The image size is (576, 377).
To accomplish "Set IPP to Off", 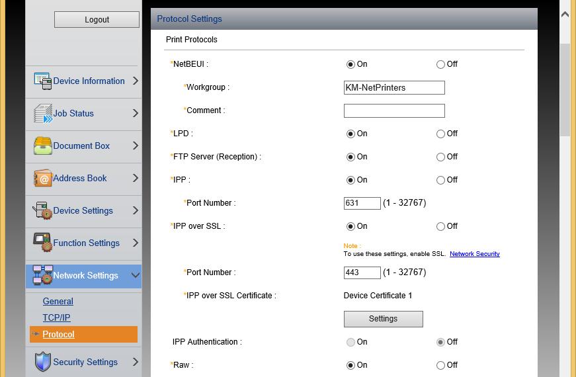I will click(440, 180).
